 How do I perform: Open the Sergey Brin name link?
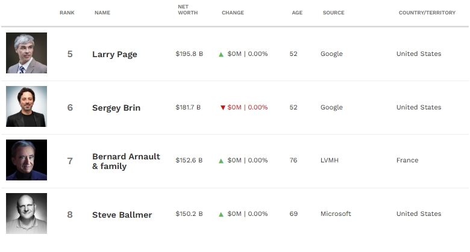(116, 108)
